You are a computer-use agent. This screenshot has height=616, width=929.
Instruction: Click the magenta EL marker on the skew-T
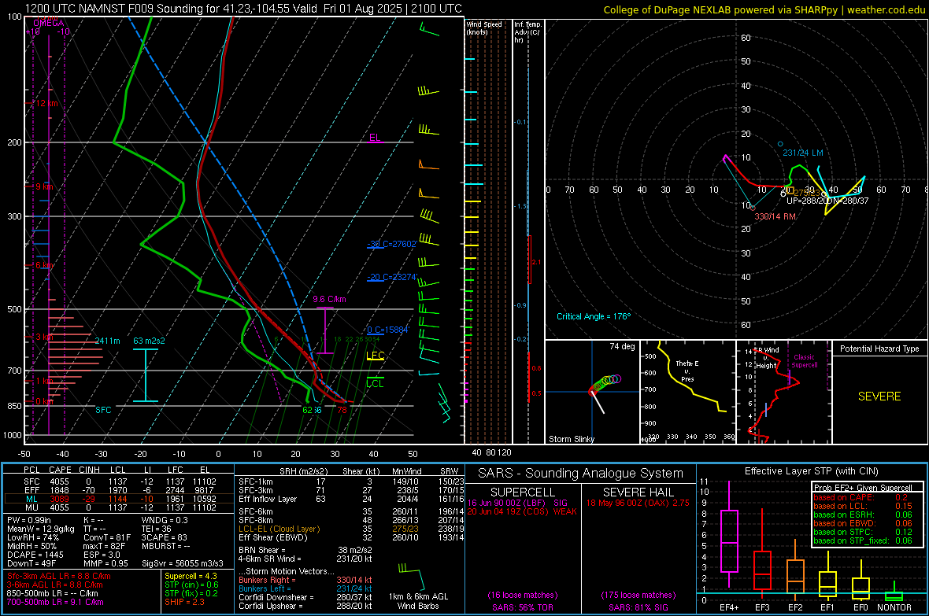click(375, 138)
